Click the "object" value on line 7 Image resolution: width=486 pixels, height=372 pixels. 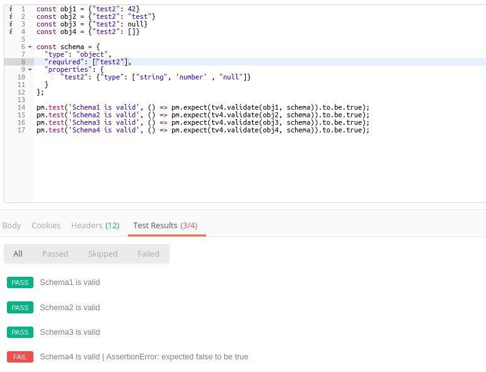[92, 54]
